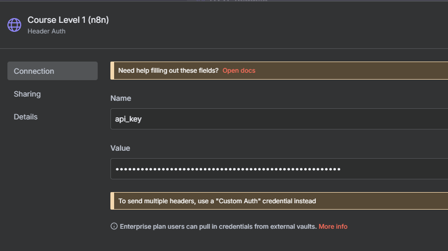This screenshot has height=251, width=448.
Task: Click the Enterprise plan external vaults text
Action: click(x=218, y=227)
